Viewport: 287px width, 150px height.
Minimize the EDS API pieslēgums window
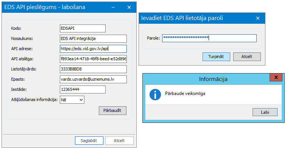[113, 8]
